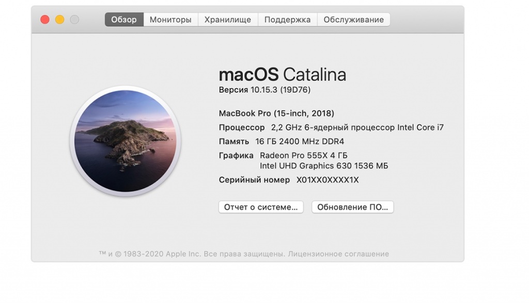Select the serial number X01XX0XXXX1X
Image resolution: width=529 pixels, height=303 pixels.
tap(328, 180)
